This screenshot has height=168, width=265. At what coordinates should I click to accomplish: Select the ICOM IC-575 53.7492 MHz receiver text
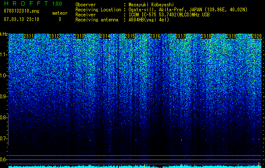169,15
